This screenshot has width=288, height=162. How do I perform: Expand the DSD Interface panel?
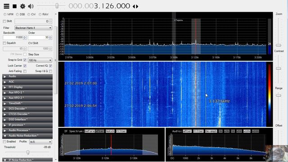coord(27,120)
